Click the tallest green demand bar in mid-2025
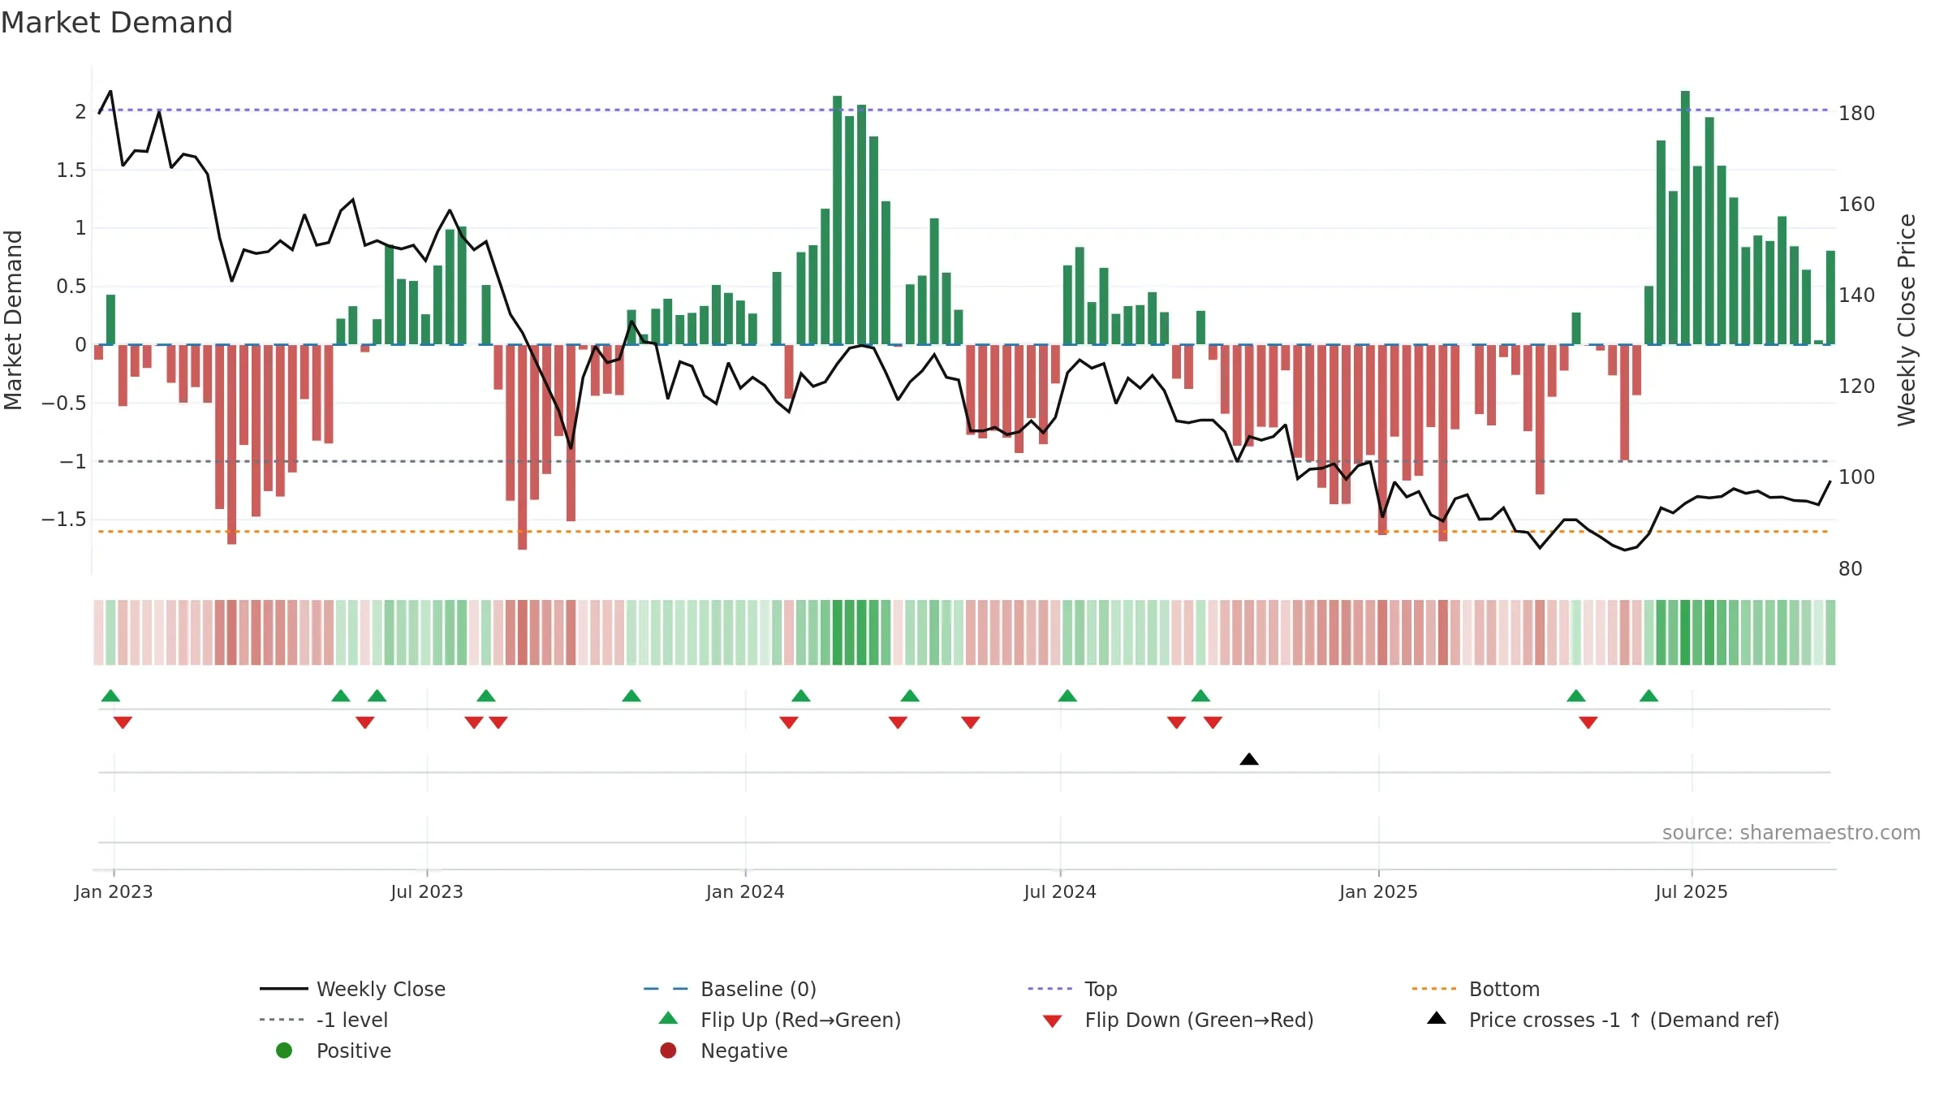This screenshot has height=1096, width=1948. click(x=1685, y=218)
